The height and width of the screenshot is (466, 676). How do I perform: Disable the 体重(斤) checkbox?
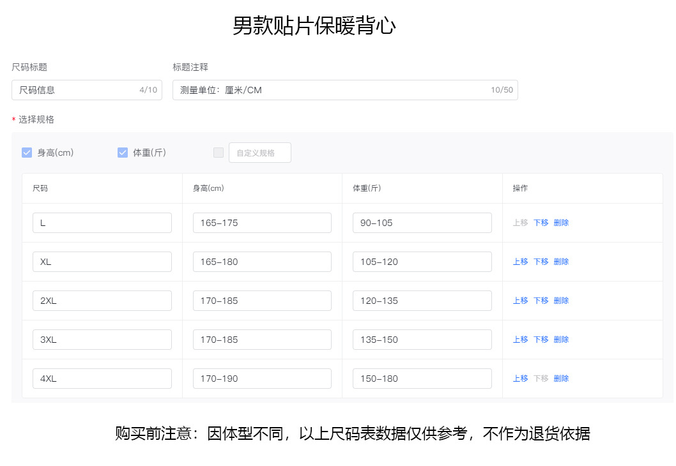[122, 152]
